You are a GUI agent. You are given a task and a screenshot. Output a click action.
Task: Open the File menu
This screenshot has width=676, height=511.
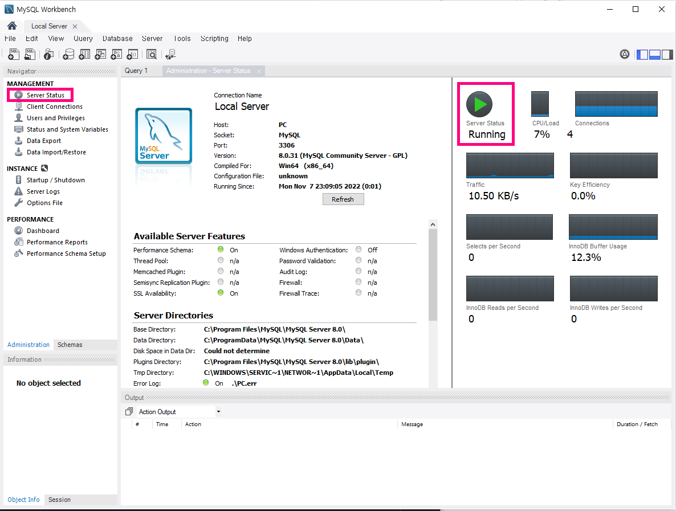(x=10, y=38)
